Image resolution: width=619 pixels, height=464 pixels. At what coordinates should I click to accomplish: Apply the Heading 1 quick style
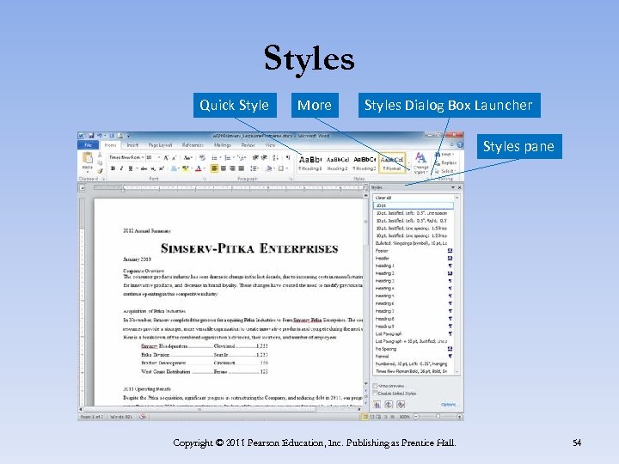coord(310,162)
